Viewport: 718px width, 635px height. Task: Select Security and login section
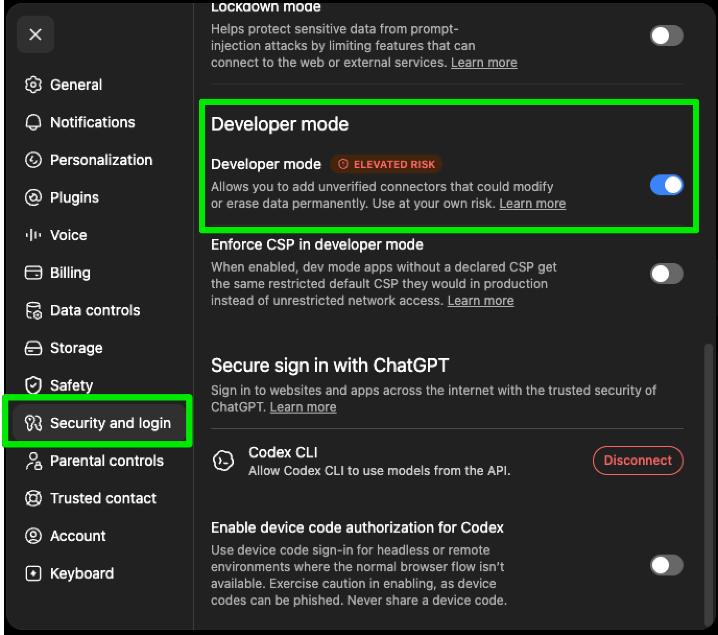click(x=99, y=423)
